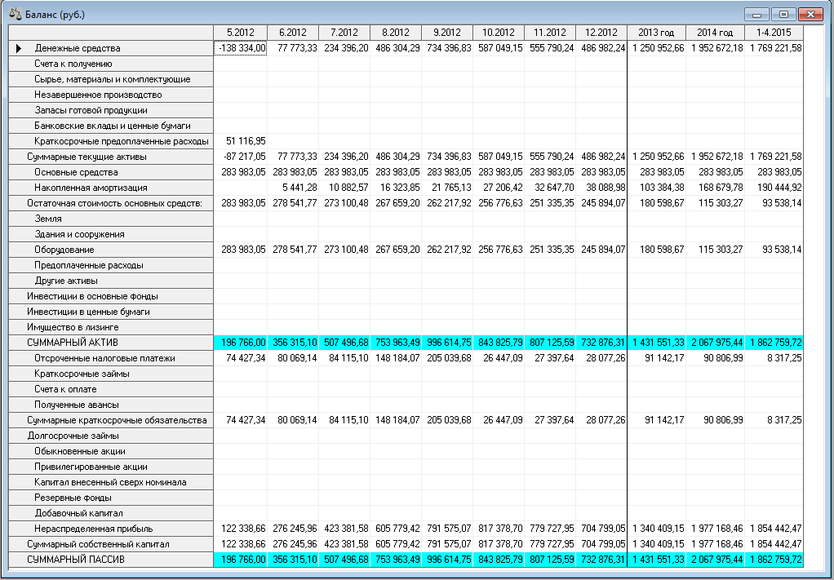Screen dimensions: 834x580
Task: Select the Счета к оплате row
Action: [x=111, y=389]
